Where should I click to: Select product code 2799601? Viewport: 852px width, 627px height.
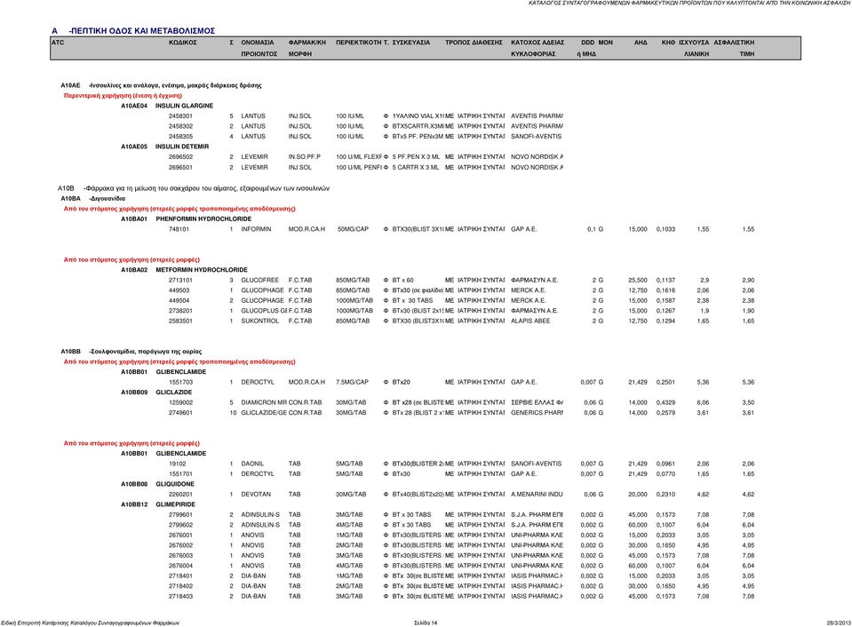pos(180,515)
